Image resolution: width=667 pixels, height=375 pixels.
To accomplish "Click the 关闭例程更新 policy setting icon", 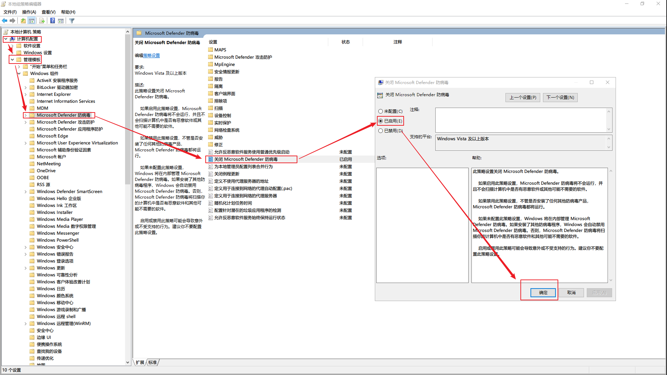I will (211, 174).
